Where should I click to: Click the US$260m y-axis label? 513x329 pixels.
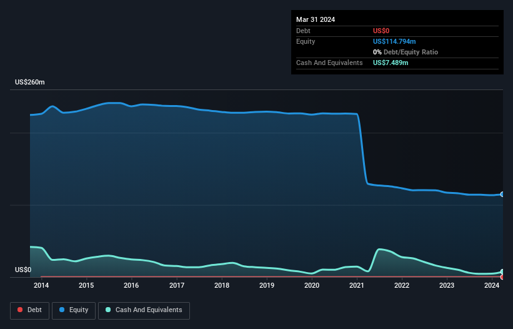pyautogui.click(x=30, y=82)
